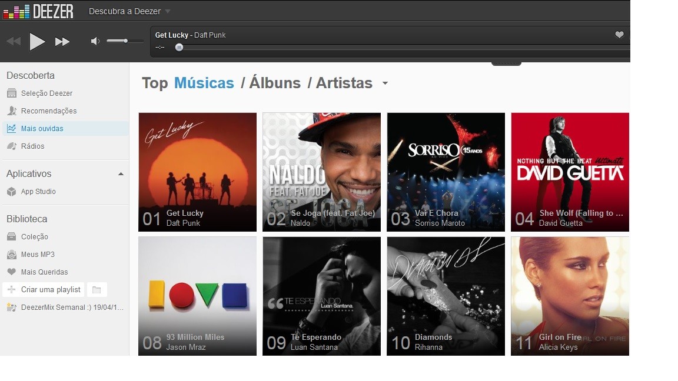Open the Descubra a Deezer dropdown
This screenshot has width=678, height=381.
(x=129, y=11)
